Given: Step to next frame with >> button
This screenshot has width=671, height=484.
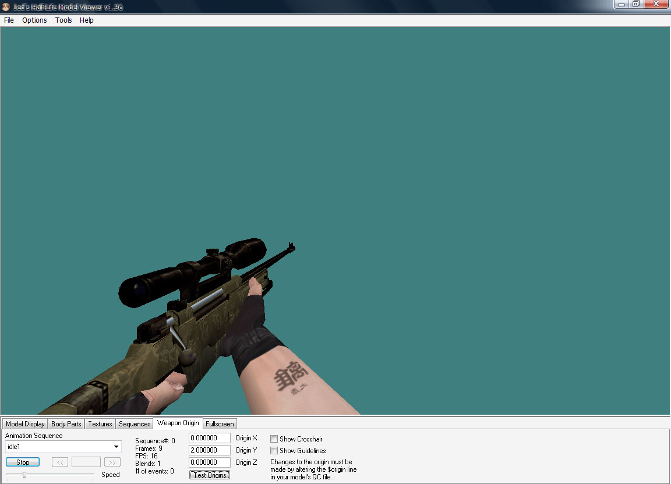Looking at the screenshot, I should pyautogui.click(x=112, y=462).
